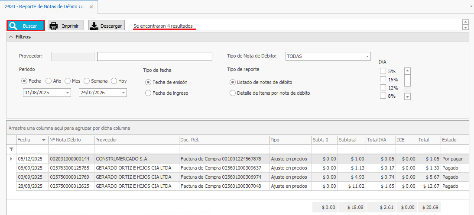474x215 pixels.
Task: Enable the 5% IVA checkbox
Action: tap(383, 71)
